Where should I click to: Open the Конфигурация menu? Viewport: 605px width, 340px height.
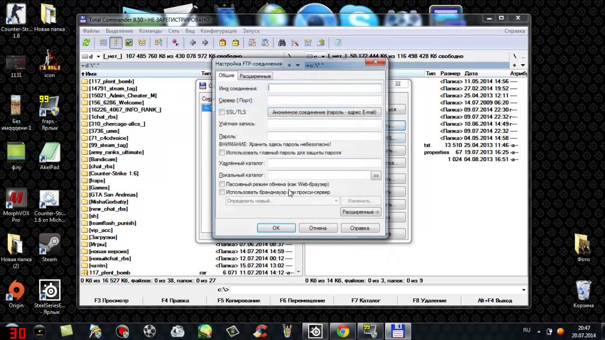218,31
